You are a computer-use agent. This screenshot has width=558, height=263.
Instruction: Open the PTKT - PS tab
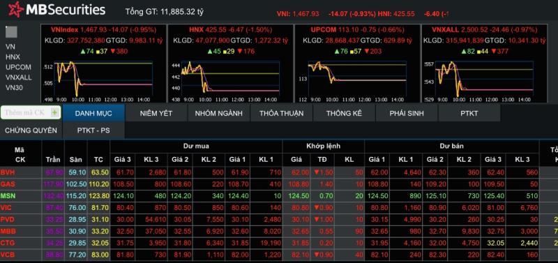[x=93, y=130]
